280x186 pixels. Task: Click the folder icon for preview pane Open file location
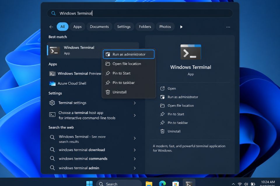tap(162, 105)
